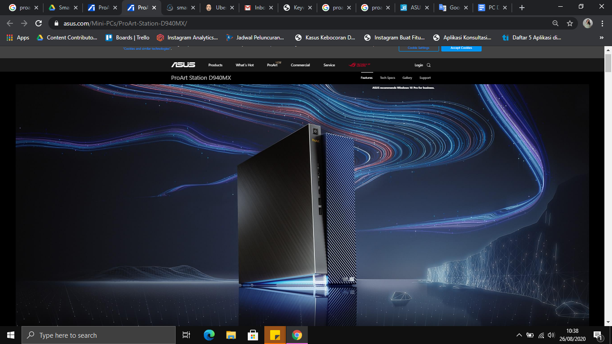The width and height of the screenshot is (612, 344).
Task: Open the Republic of Gamers logo link
Action: (360, 65)
